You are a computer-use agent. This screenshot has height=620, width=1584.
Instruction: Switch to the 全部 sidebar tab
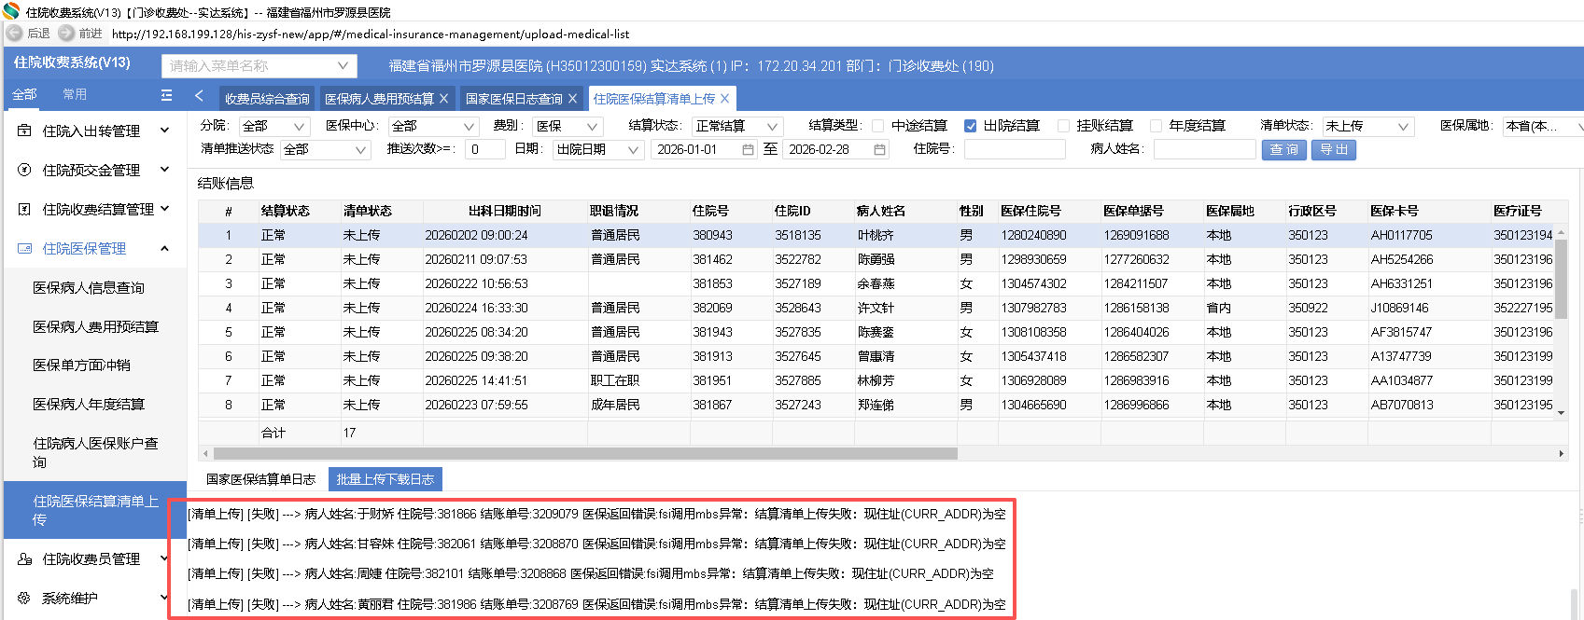24,94
